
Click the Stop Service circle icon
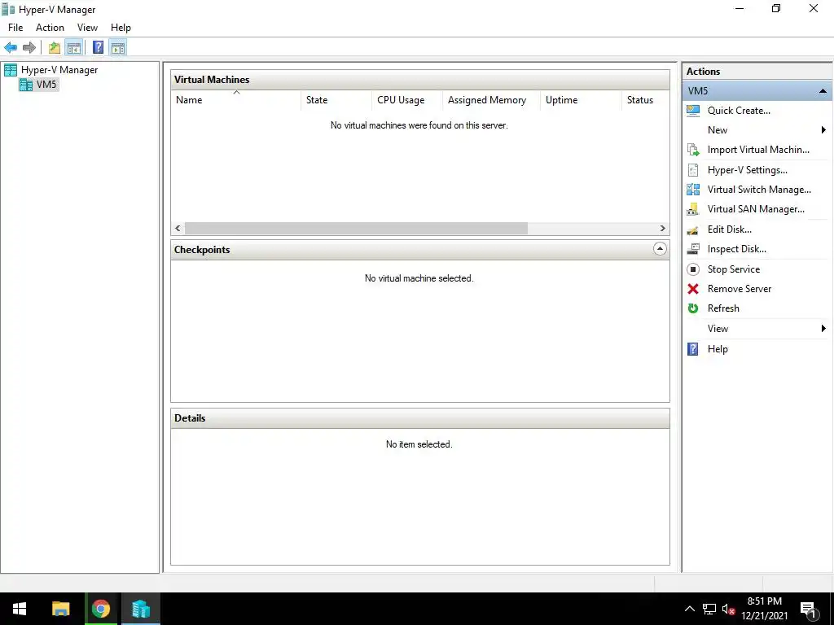pos(693,269)
